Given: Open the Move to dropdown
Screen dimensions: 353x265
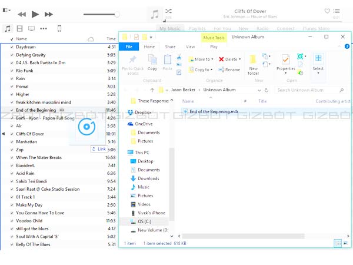Looking at the screenshot, I should click(x=201, y=59).
